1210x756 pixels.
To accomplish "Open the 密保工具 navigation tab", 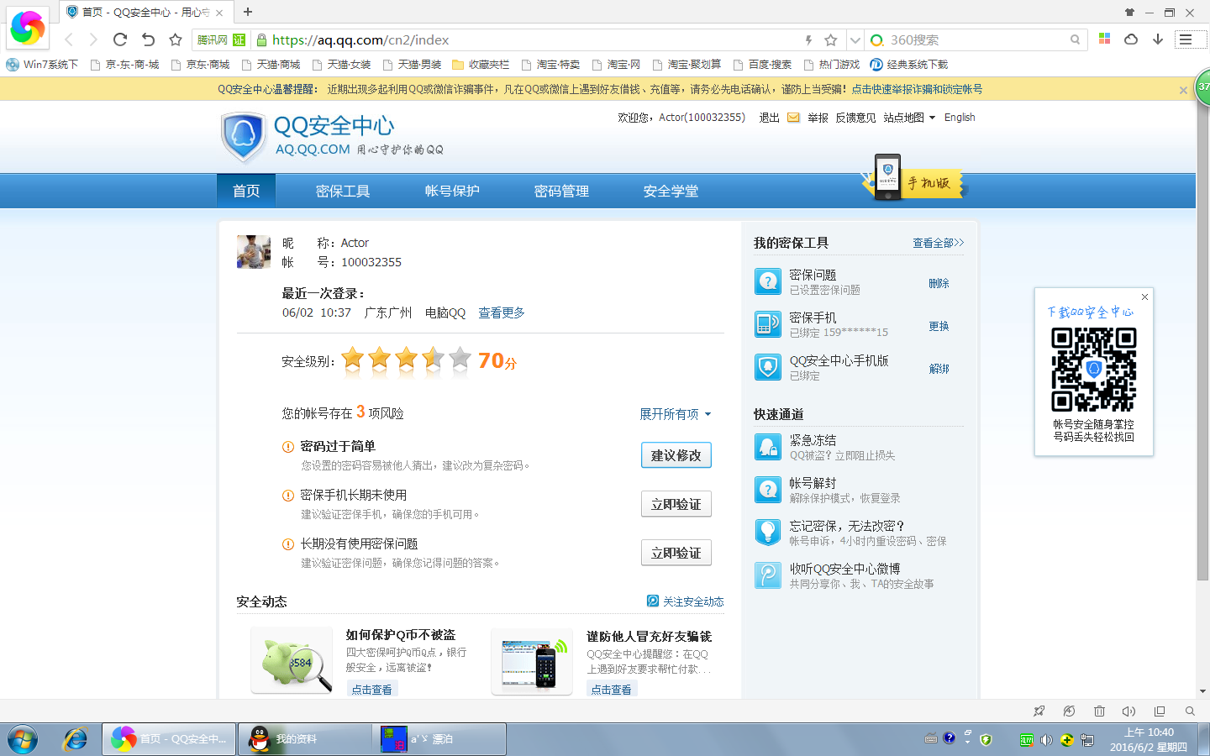I will pos(343,191).
